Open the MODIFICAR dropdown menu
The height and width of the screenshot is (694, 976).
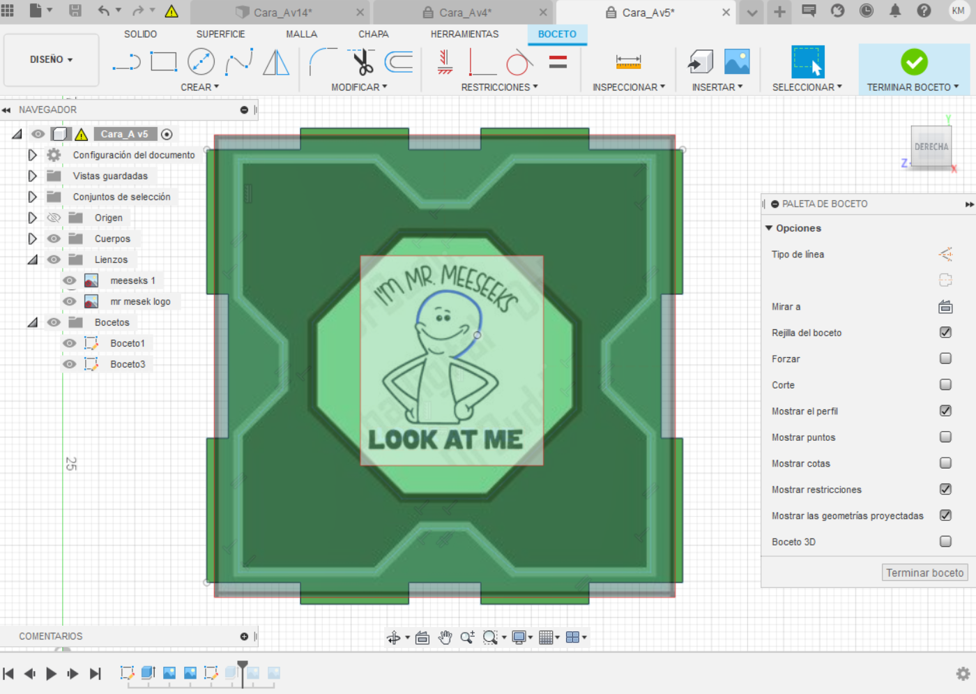click(359, 87)
